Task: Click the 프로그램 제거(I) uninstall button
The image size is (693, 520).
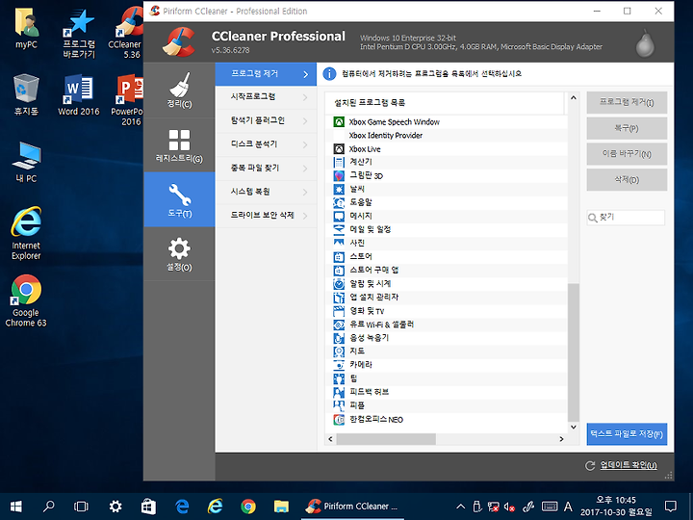Action: coord(627,103)
